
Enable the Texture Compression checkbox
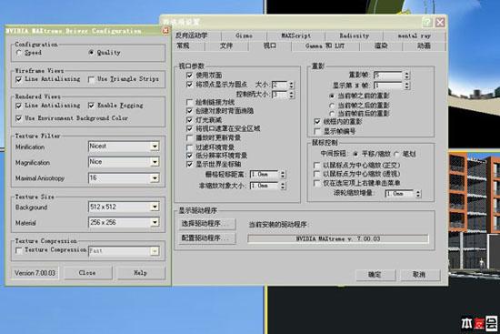pyautogui.click(x=19, y=250)
